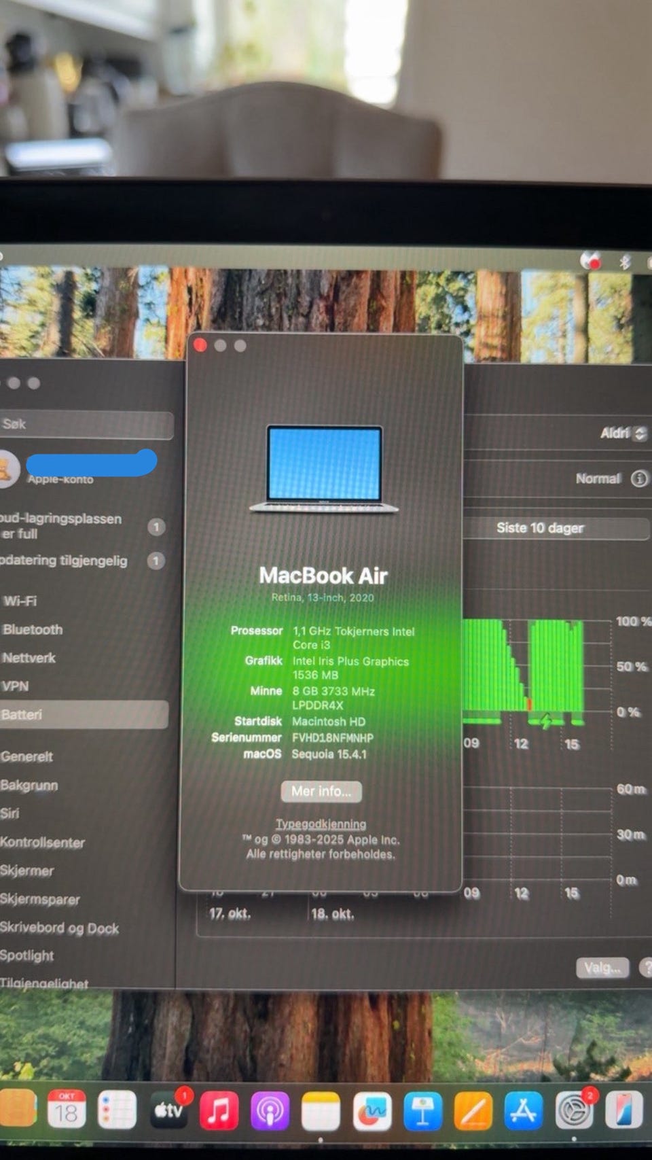Click the MacBook Air laptop image
This screenshot has width=652, height=1160.
(x=324, y=469)
